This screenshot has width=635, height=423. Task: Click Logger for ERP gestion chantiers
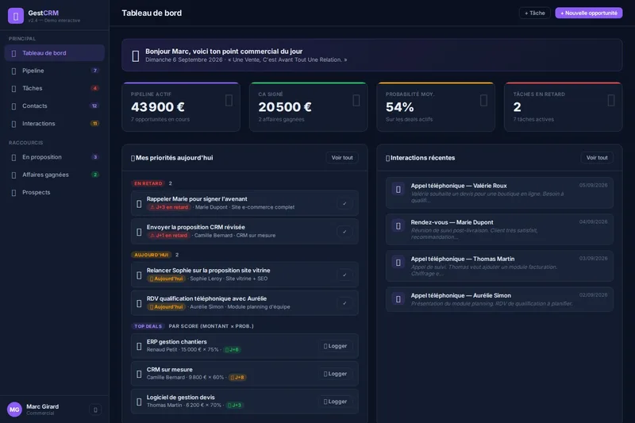pos(335,346)
